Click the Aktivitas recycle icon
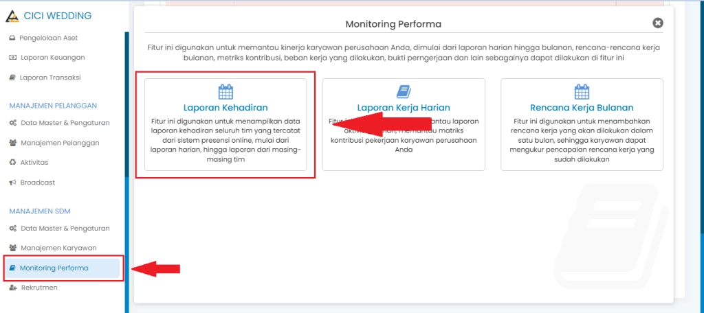The image size is (704, 313). (x=12, y=162)
